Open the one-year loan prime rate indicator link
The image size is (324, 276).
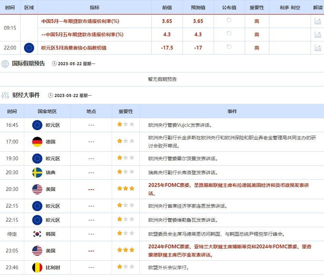click(x=80, y=21)
